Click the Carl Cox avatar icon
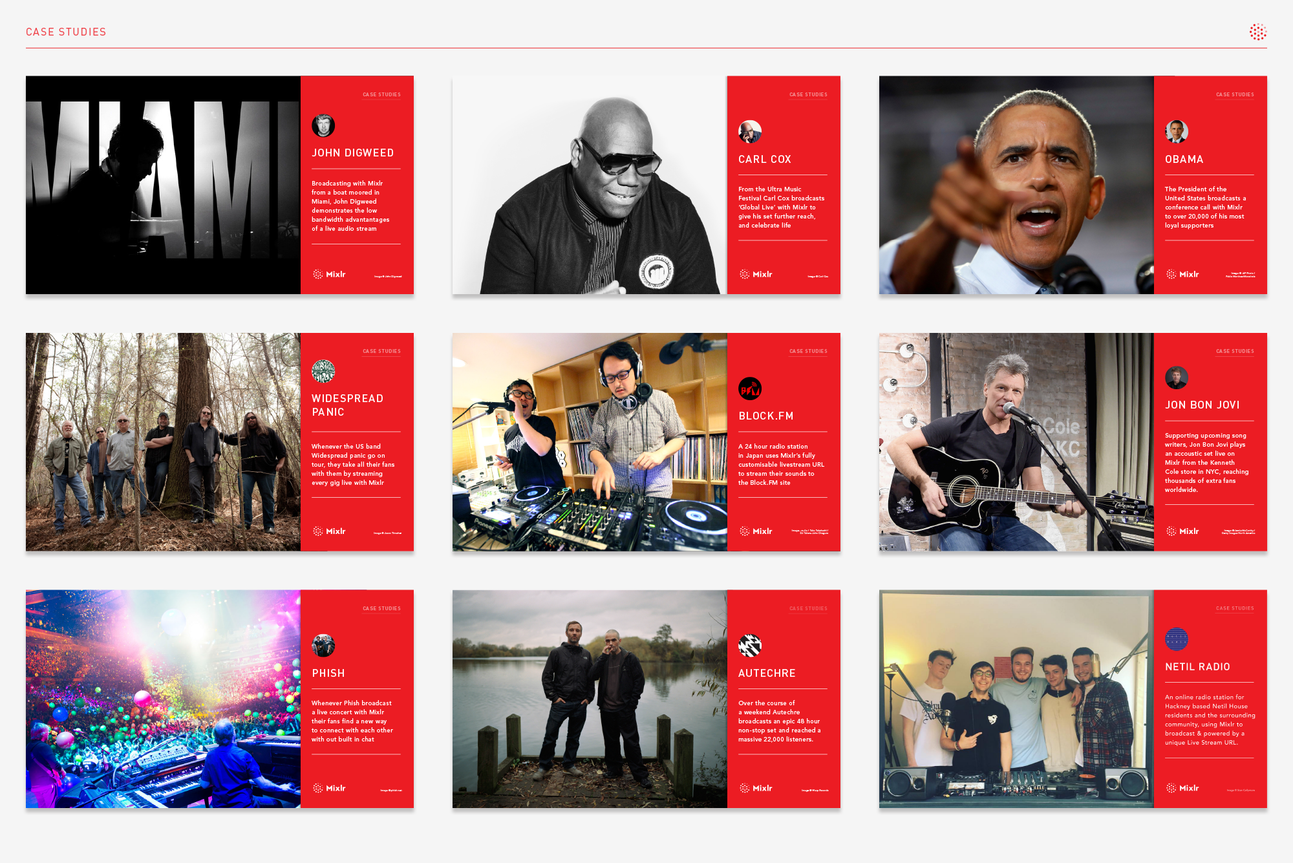The width and height of the screenshot is (1293, 863). (750, 132)
